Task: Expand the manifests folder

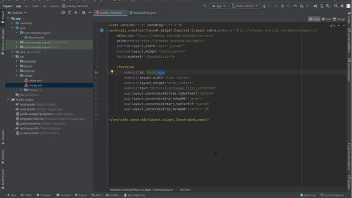Action: click(x=12, y=23)
